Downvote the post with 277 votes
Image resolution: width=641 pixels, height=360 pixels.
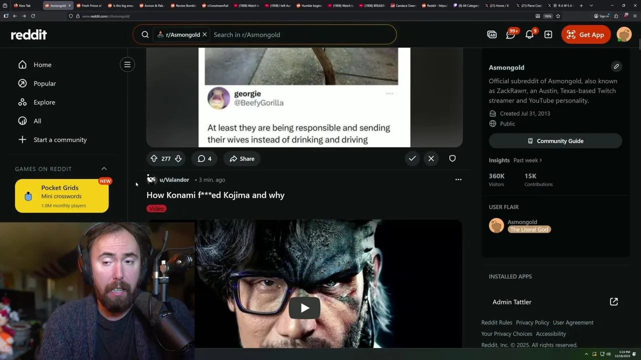pyautogui.click(x=178, y=158)
